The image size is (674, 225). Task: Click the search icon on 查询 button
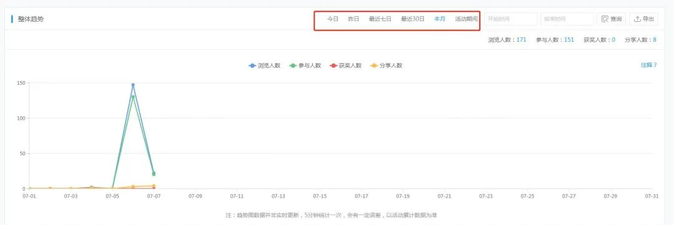605,19
